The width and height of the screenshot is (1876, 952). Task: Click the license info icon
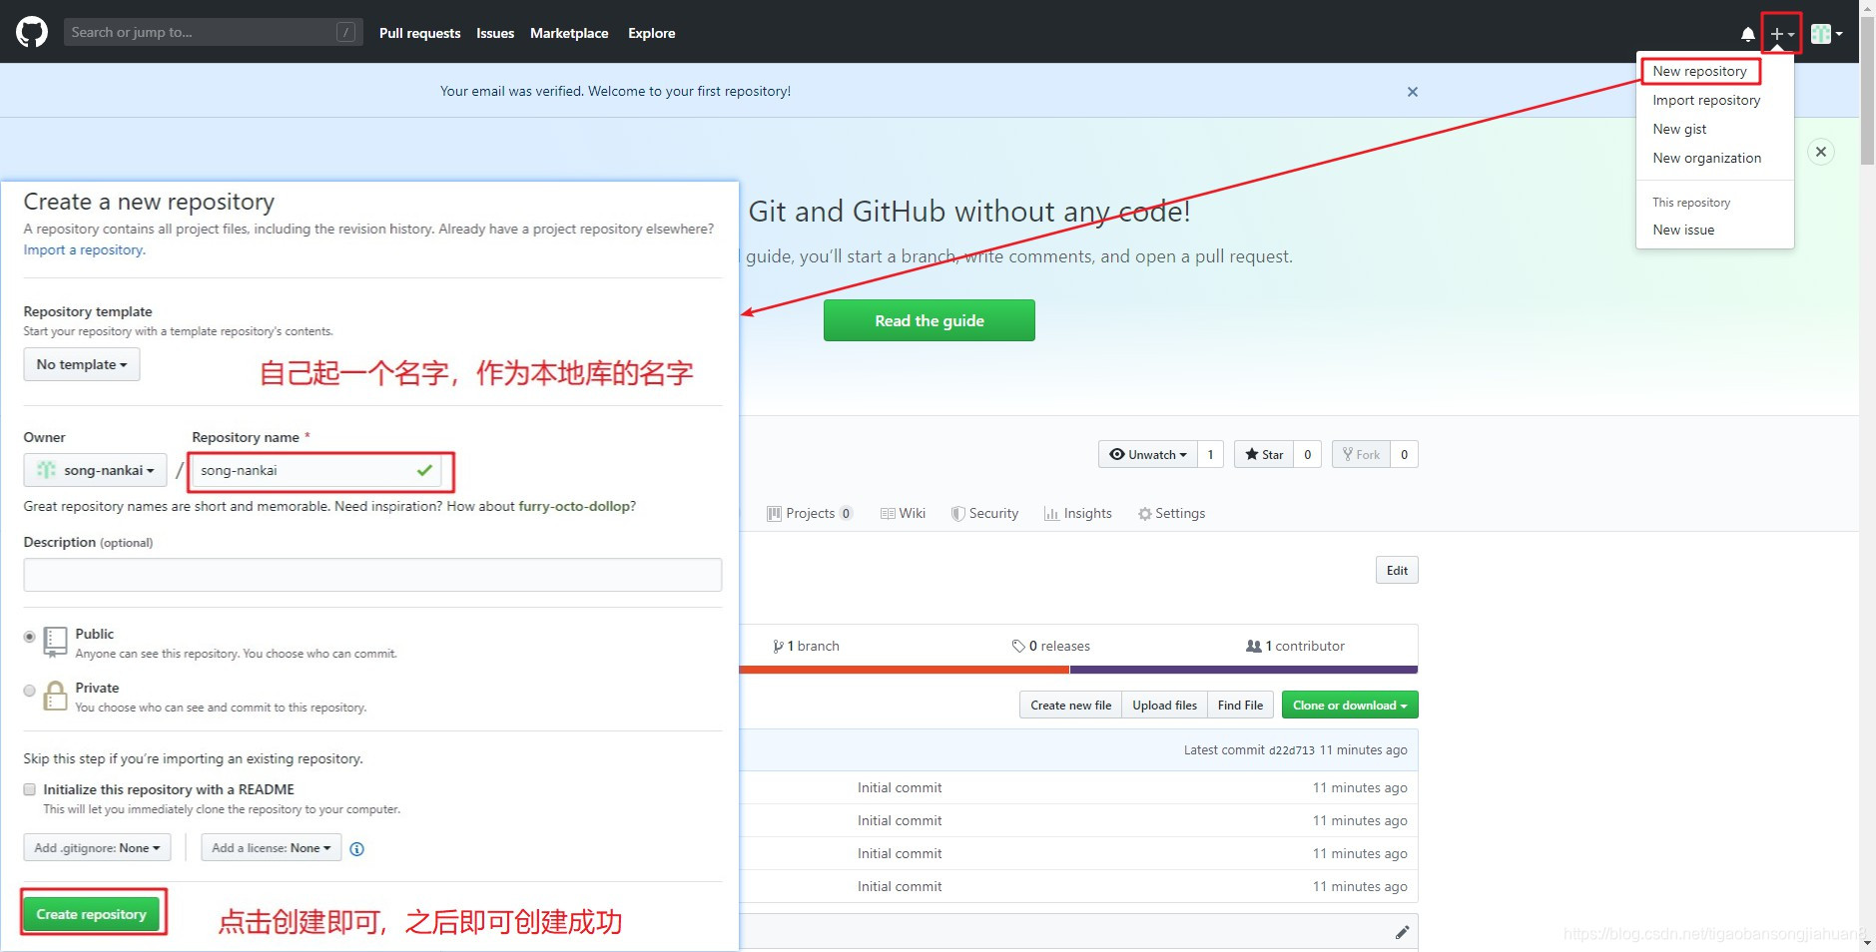click(x=356, y=848)
